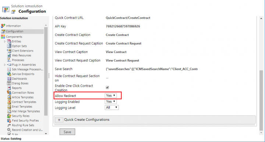The width and height of the screenshot is (265, 142).
Task: Click the Dashboards icon in the sidebar
Action: (x=9, y=78)
